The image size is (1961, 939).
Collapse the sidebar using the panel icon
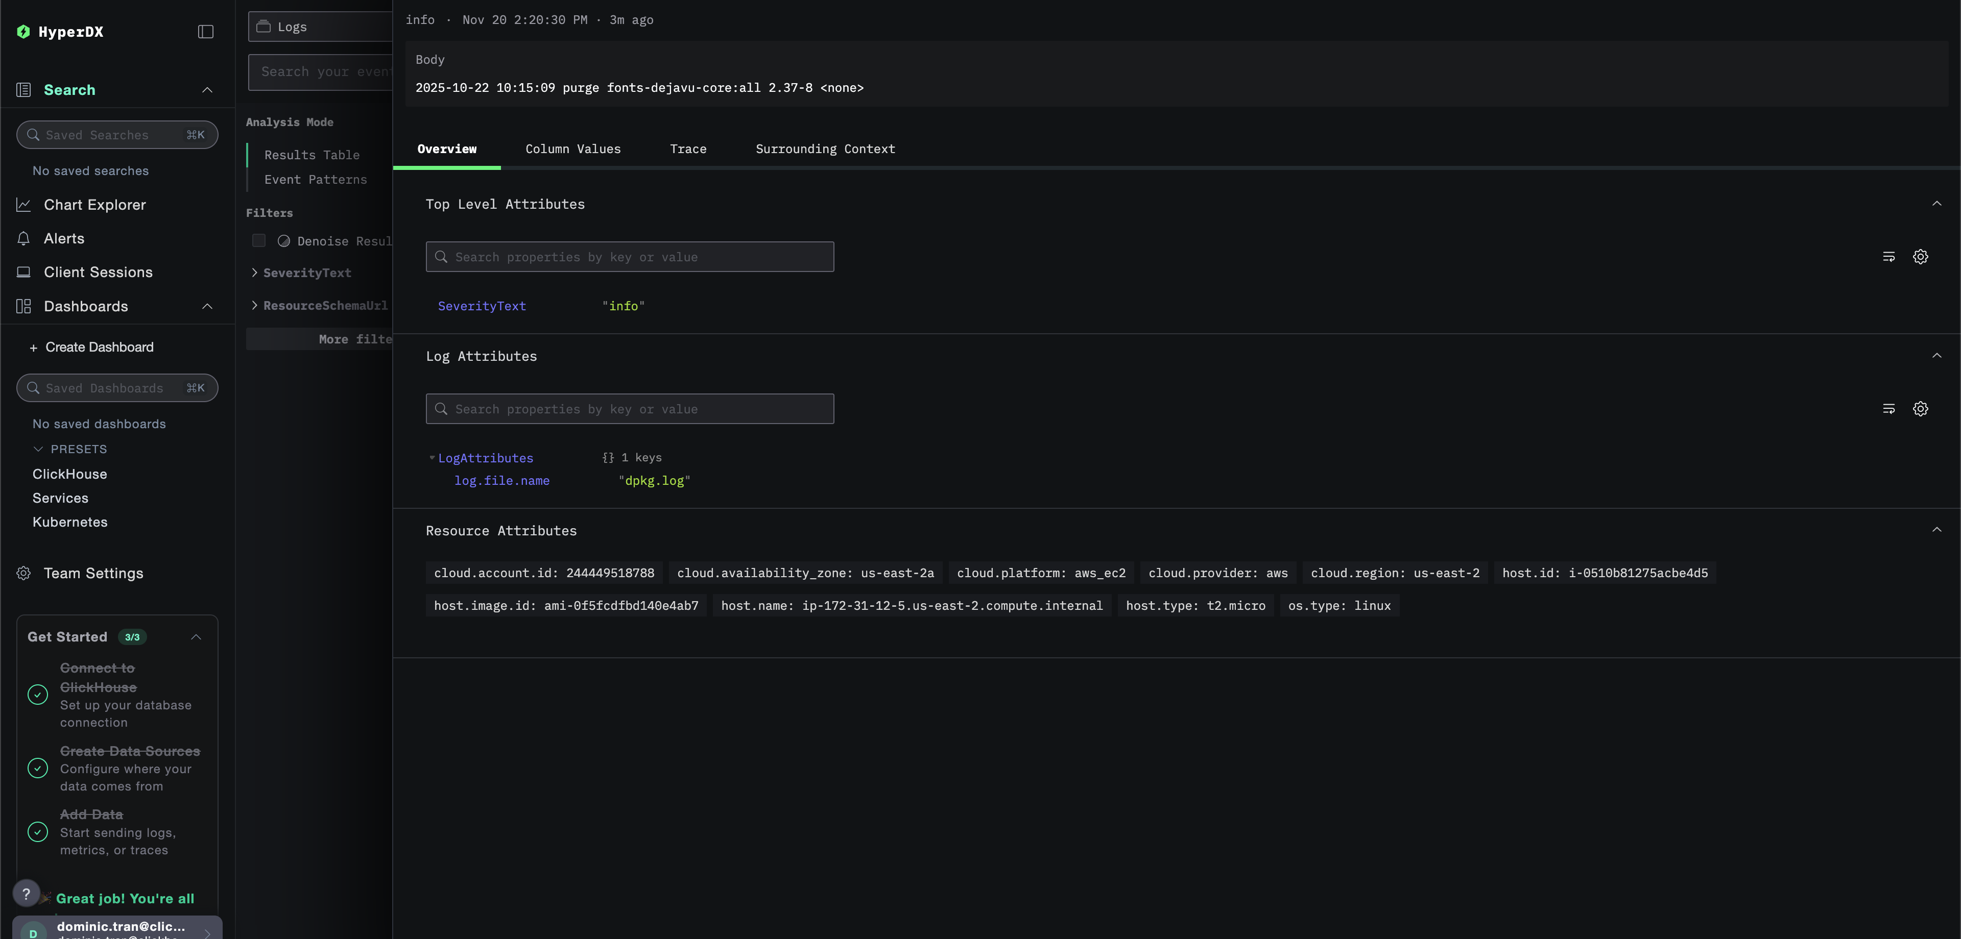pyautogui.click(x=204, y=32)
